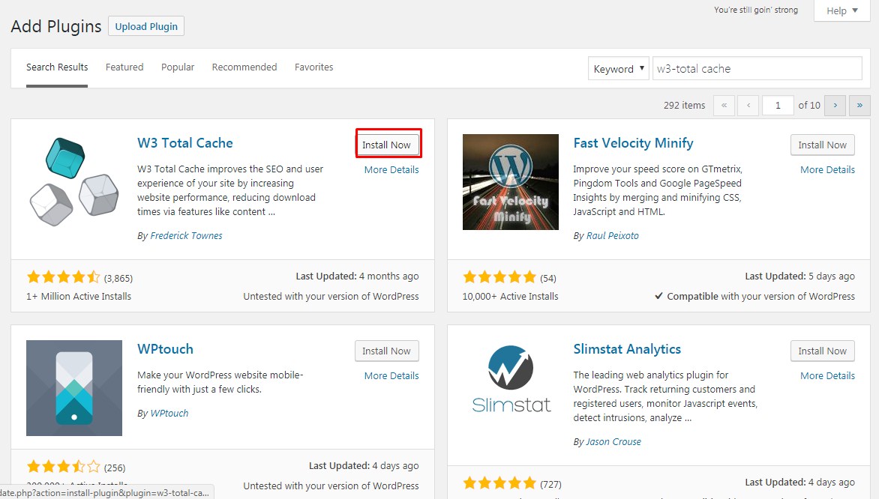Open the W3 Total Cache title link

click(185, 143)
